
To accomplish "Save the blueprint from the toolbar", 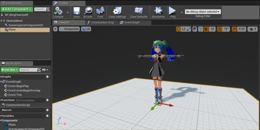I will click(77, 12).
